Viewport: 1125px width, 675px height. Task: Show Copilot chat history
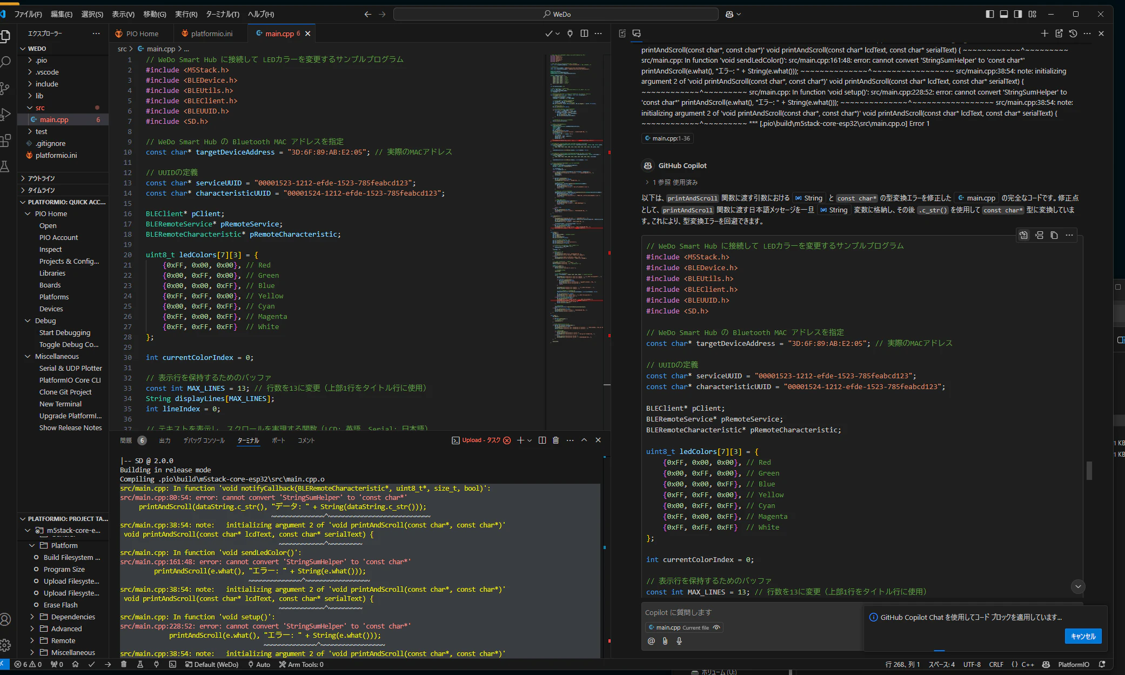[1073, 34]
